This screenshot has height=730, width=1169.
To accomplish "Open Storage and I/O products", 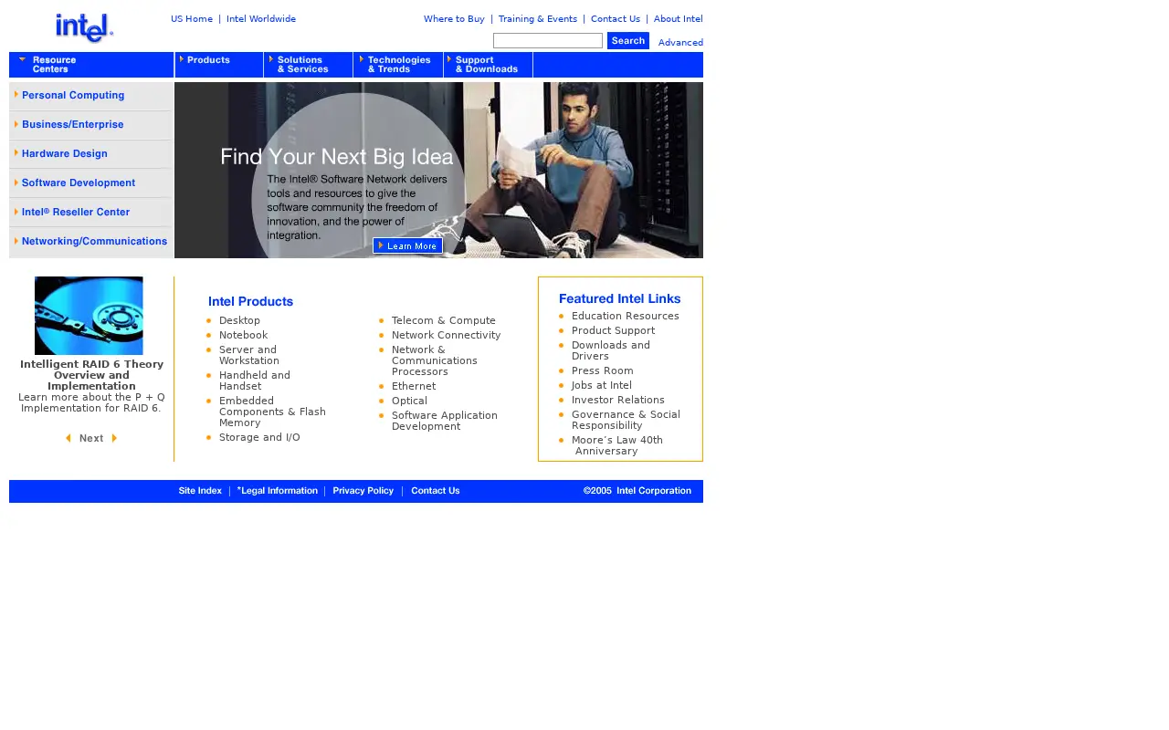I will (x=259, y=438).
